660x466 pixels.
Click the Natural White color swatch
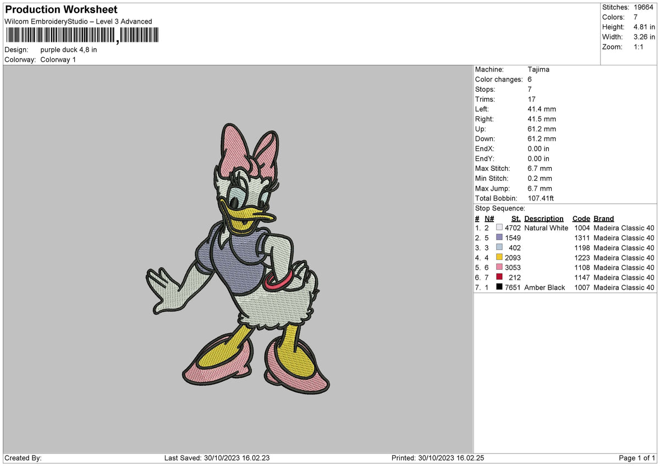tap(499, 228)
